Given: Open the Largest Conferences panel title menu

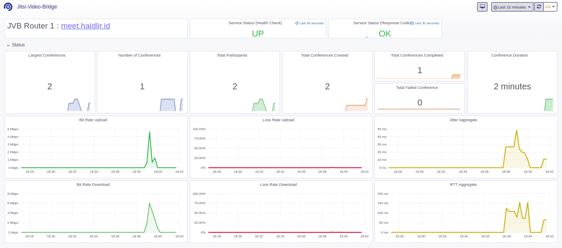Looking at the screenshot, I should coord(47,55).
